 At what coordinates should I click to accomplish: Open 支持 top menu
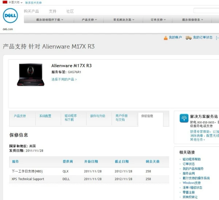53,11
